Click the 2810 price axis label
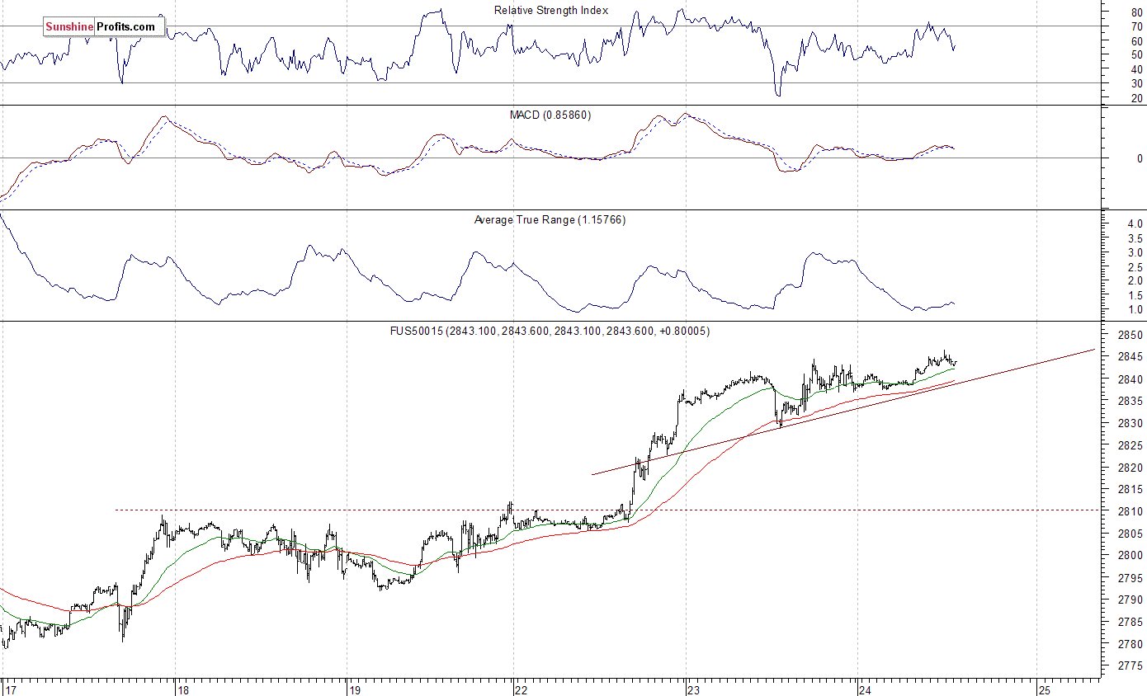This screenshot has width=1147, height=696. 1130,511
